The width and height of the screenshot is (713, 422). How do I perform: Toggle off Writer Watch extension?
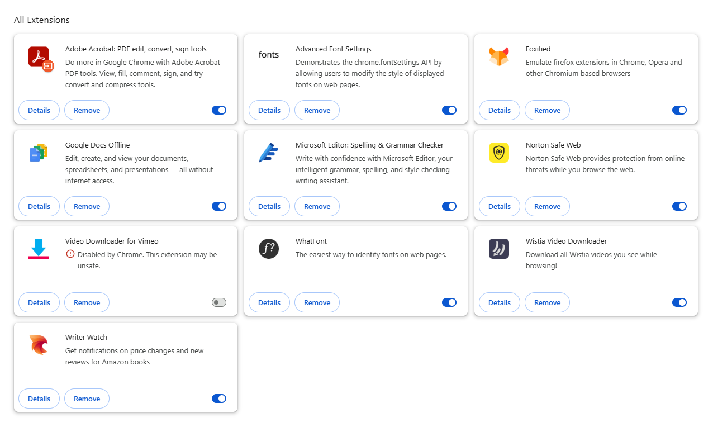[x=219, y=399]
